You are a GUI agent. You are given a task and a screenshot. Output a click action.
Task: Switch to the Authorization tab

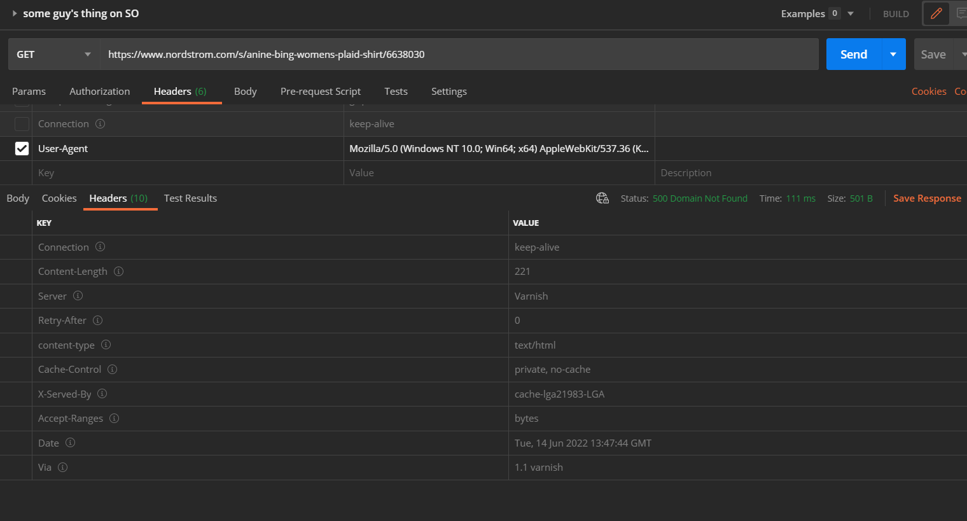[99, 91]
